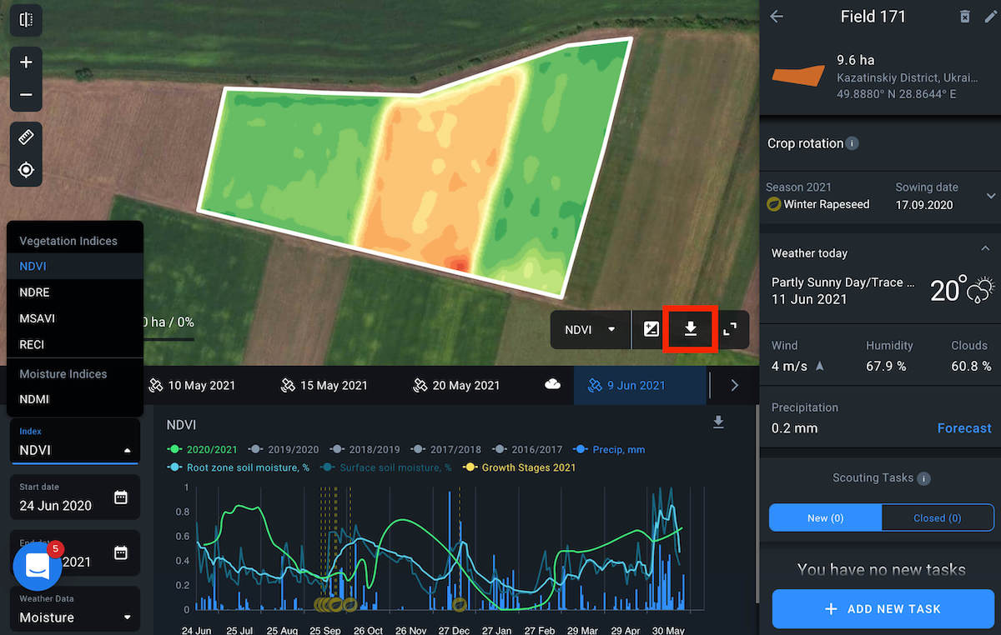Zoom in on the map
1001x635 pixels.
pyautogui.click(x=26, y=62)
